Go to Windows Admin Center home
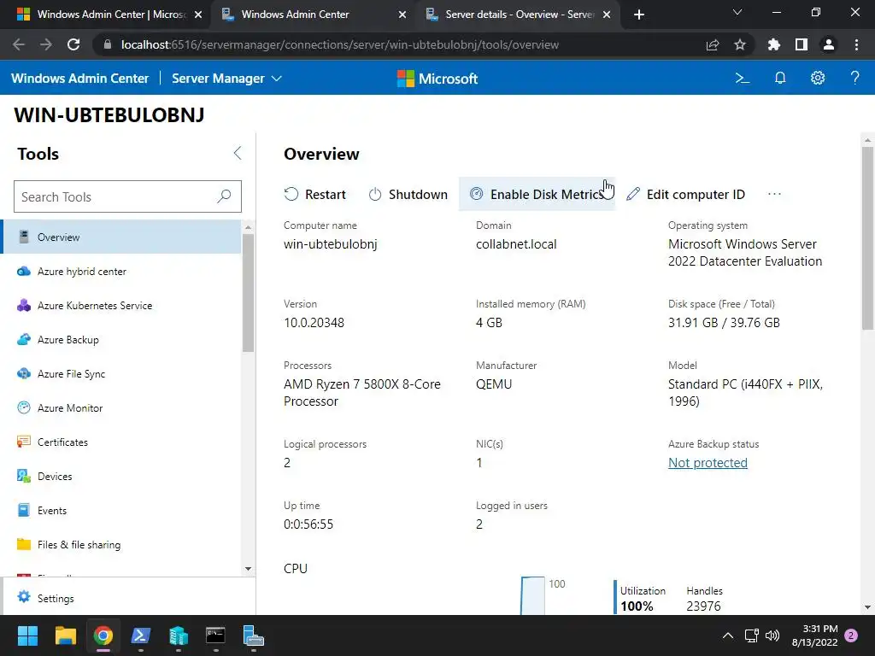875x656 pixels. 79,78
